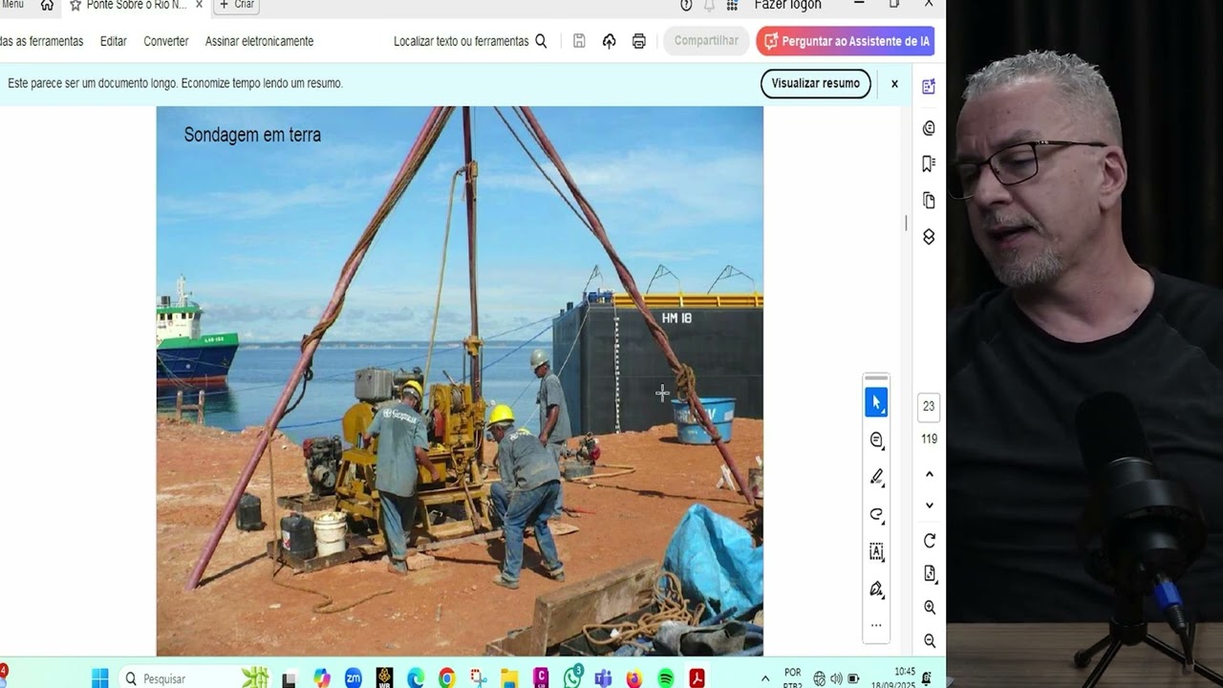Add a comment with the note tool

[876, 440]
